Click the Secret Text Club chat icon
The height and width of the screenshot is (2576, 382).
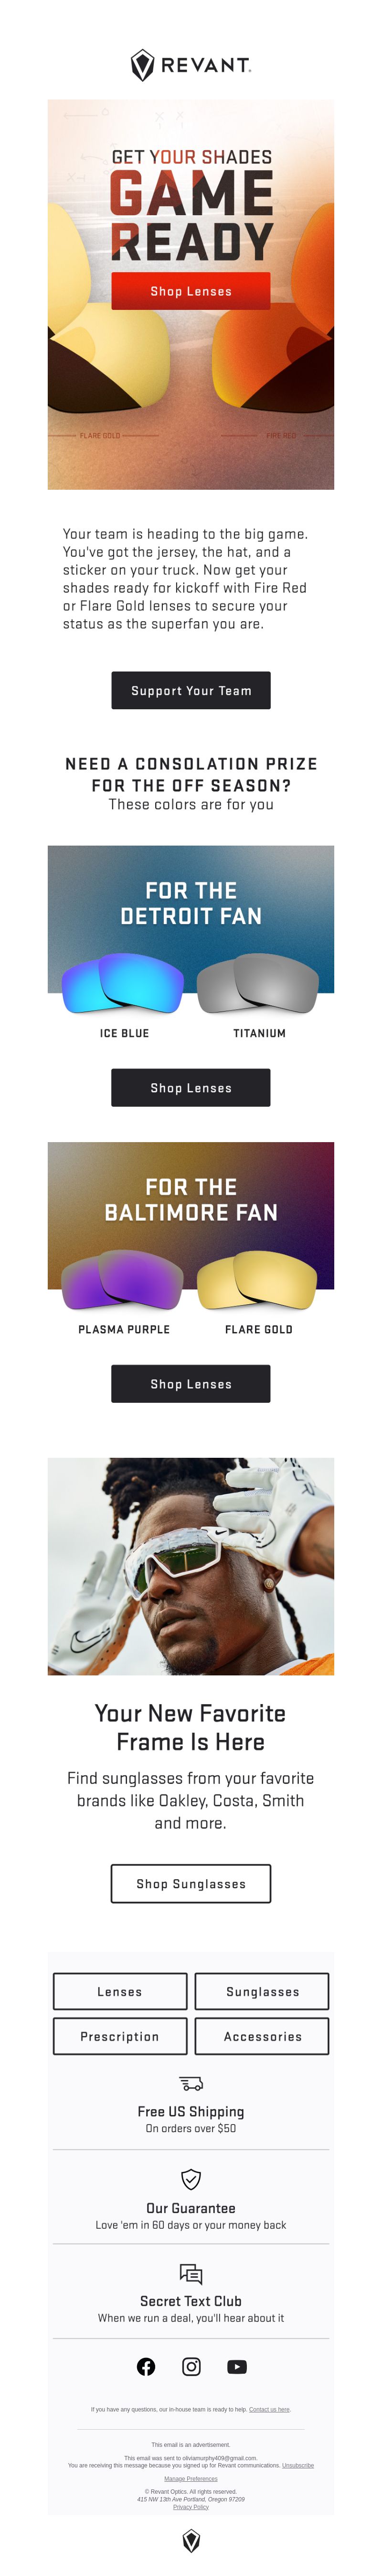(x=191, y=2273)
